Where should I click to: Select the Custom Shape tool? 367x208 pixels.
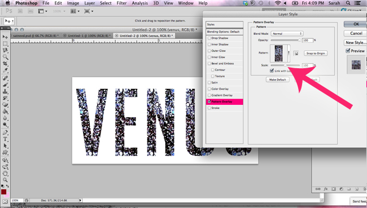(x=5, y=152)
